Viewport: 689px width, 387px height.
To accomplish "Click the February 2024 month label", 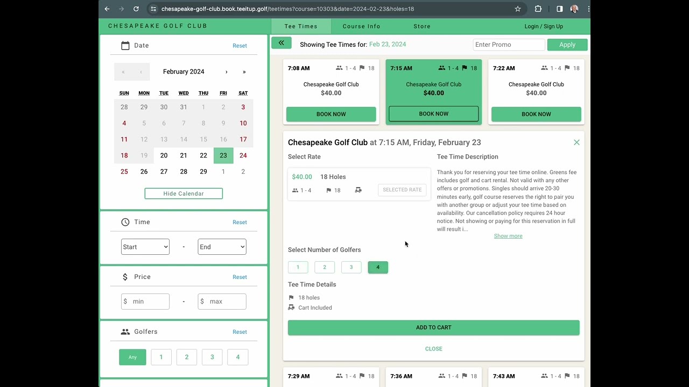I will point(184,71).
